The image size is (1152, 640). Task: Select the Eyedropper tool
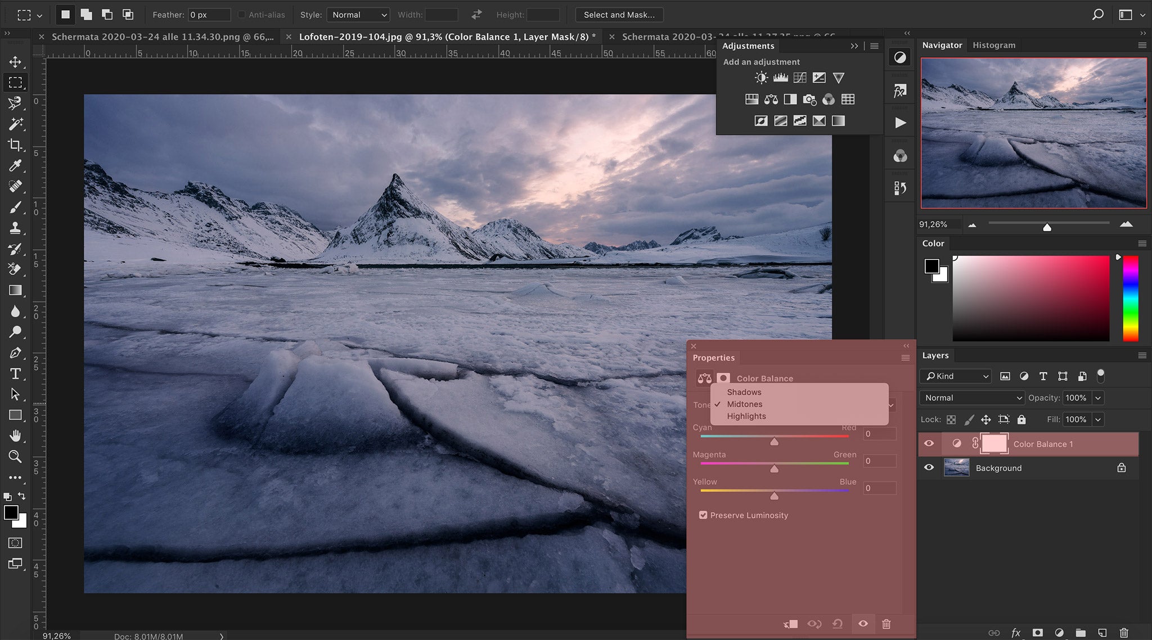[x=15, y=166]
